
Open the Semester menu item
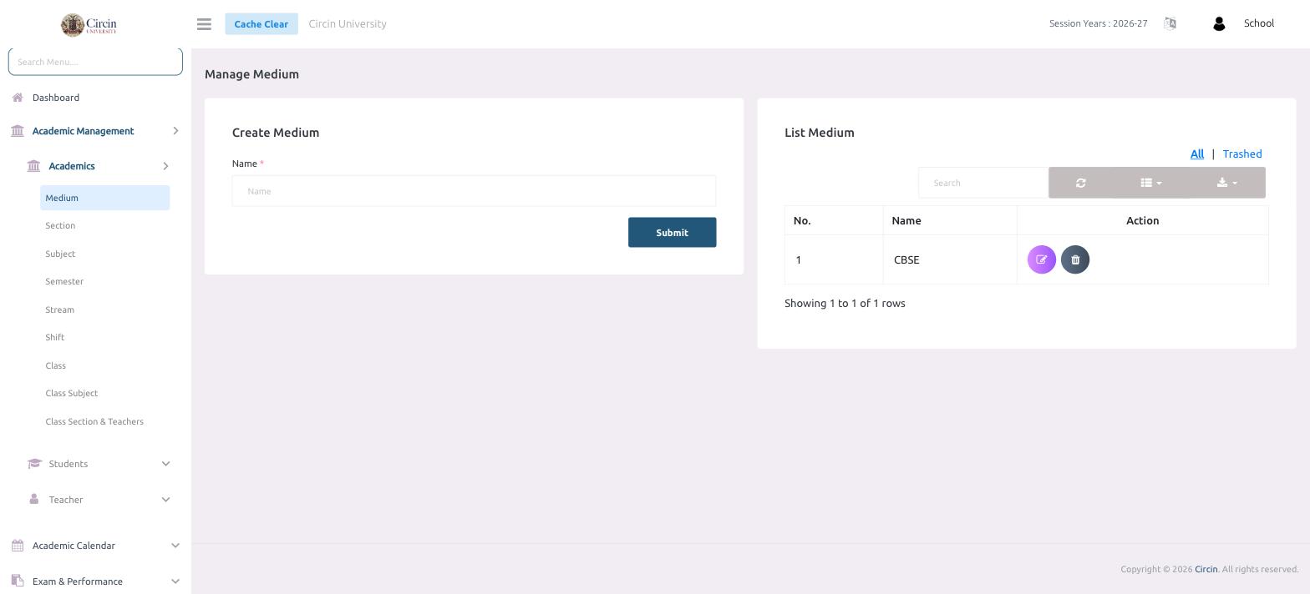coord(64,281)
